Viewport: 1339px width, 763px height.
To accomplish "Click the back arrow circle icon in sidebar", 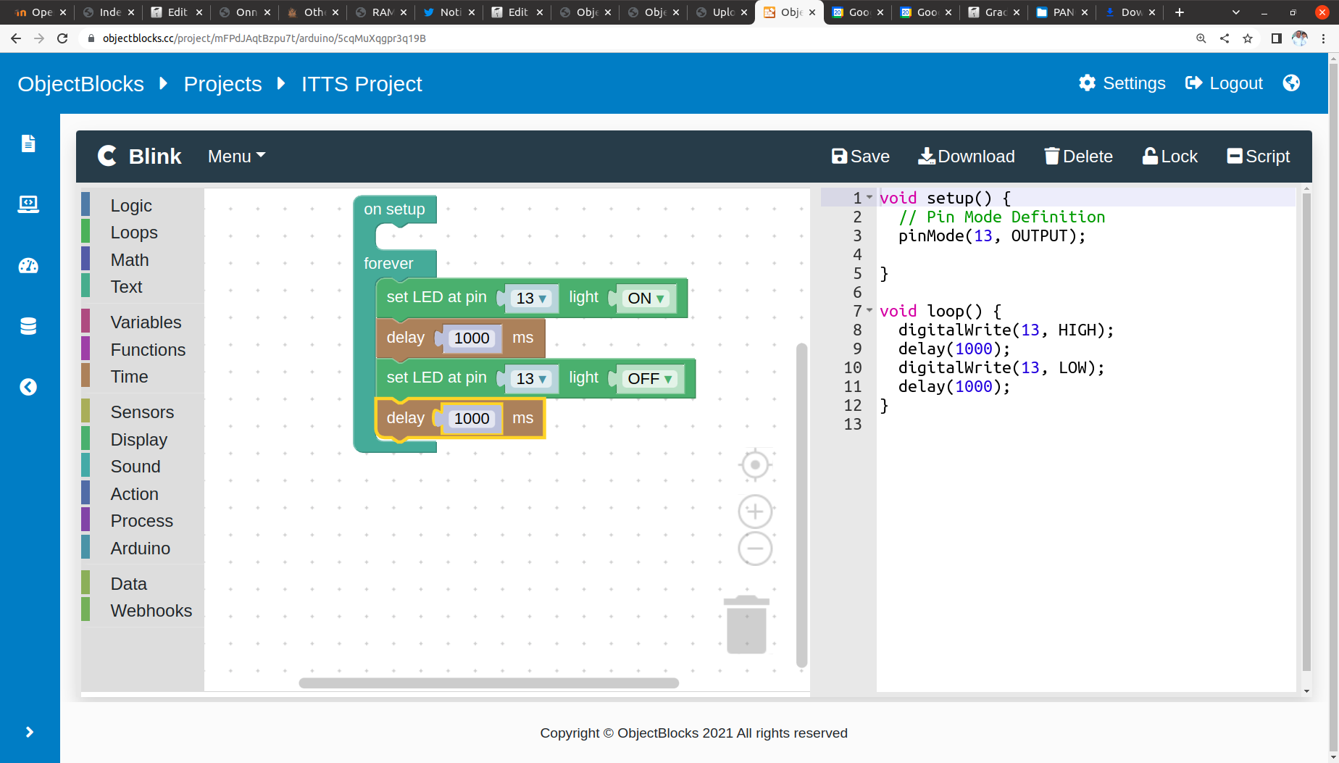I will 28,387.
